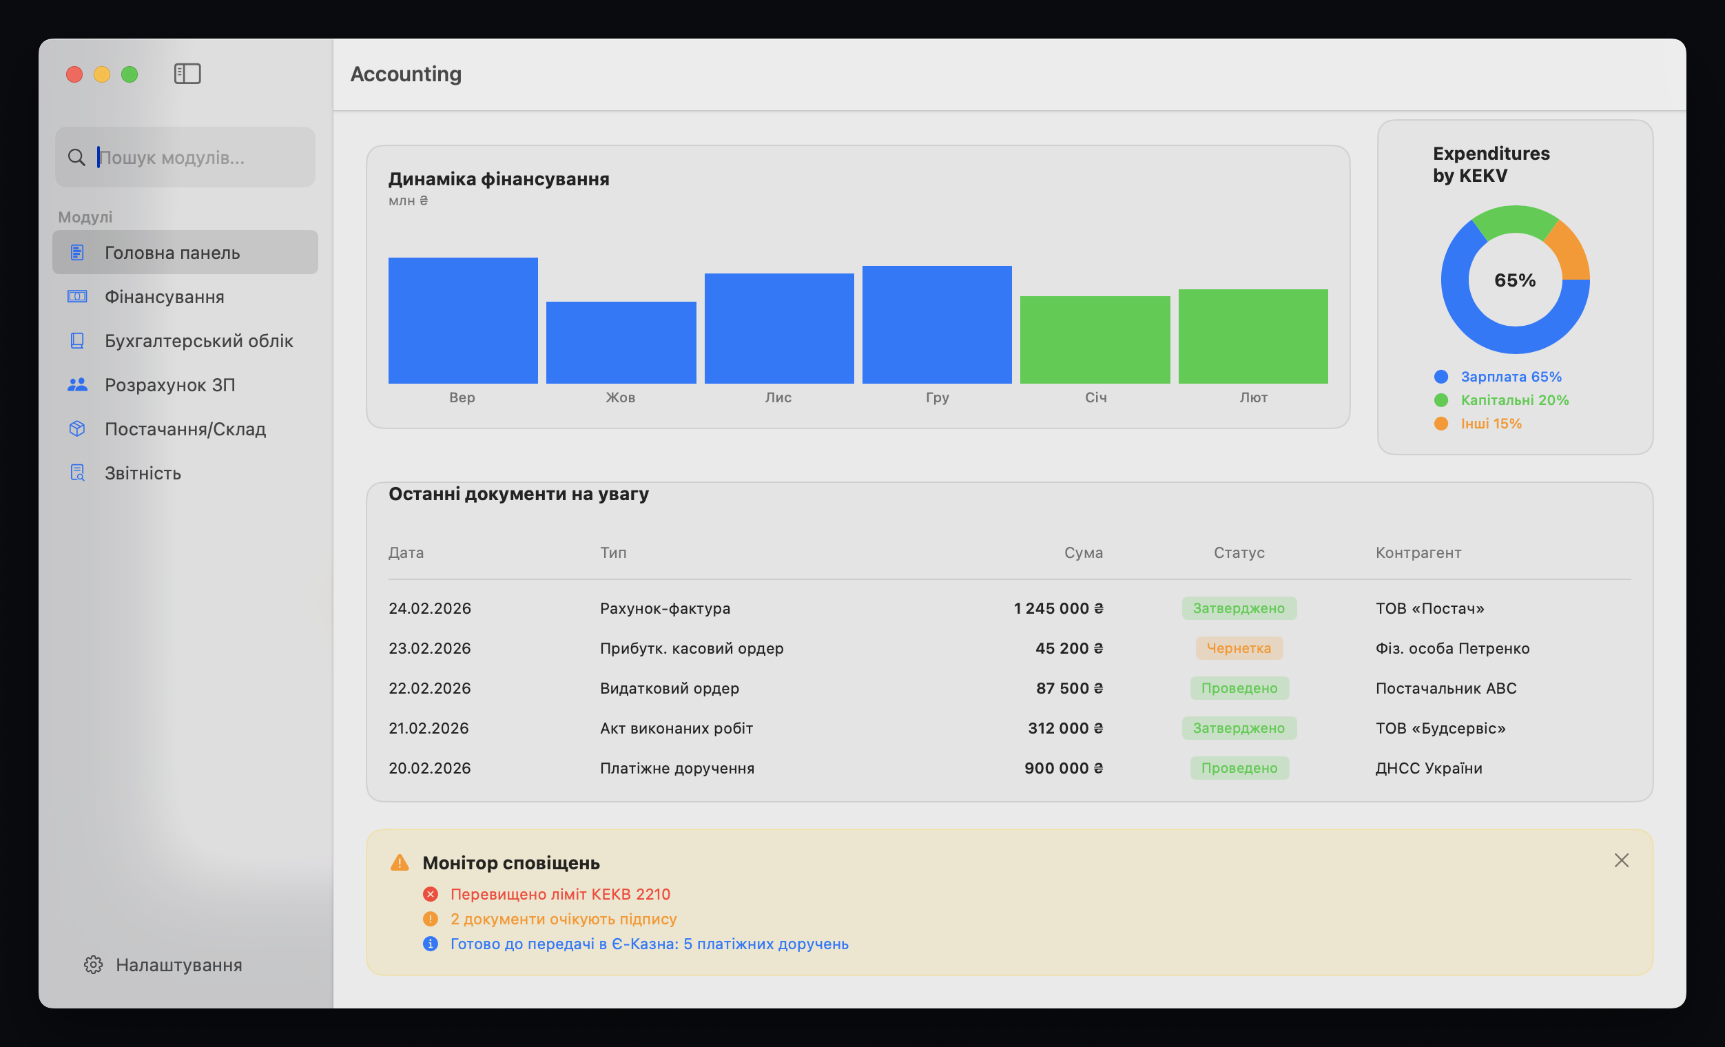1725x1047 pixels.
Task: Open the Звітність module
Action: click(143, 473)
